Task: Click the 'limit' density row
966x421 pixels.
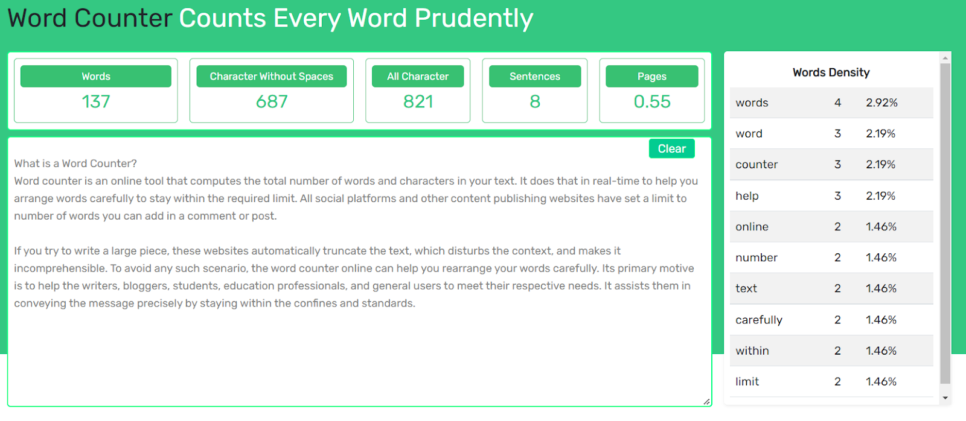Action: (831, 382)
